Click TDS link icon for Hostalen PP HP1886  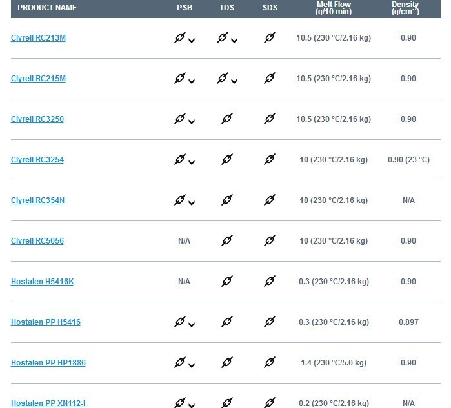click(226, 363)
